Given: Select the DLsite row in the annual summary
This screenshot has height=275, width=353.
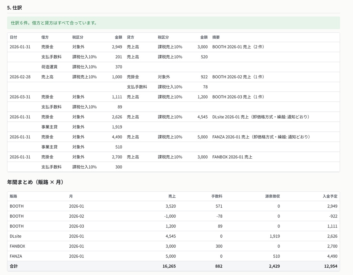Looking at the screenshot, I should tap(173, 236).
